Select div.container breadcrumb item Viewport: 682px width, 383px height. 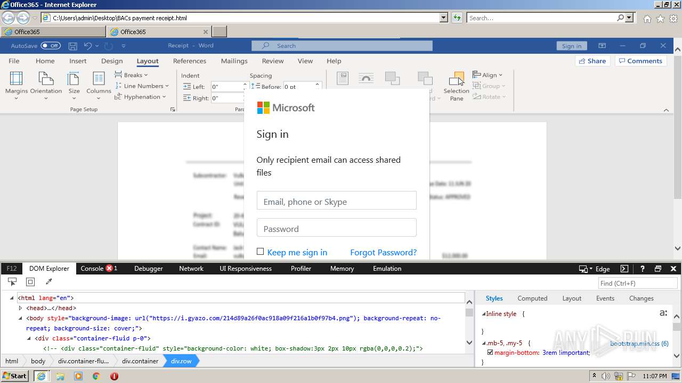[x=140, y=361]
